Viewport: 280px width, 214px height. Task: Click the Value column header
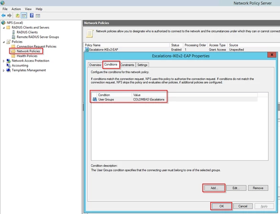pyautogui.click(x=194, y=95)
